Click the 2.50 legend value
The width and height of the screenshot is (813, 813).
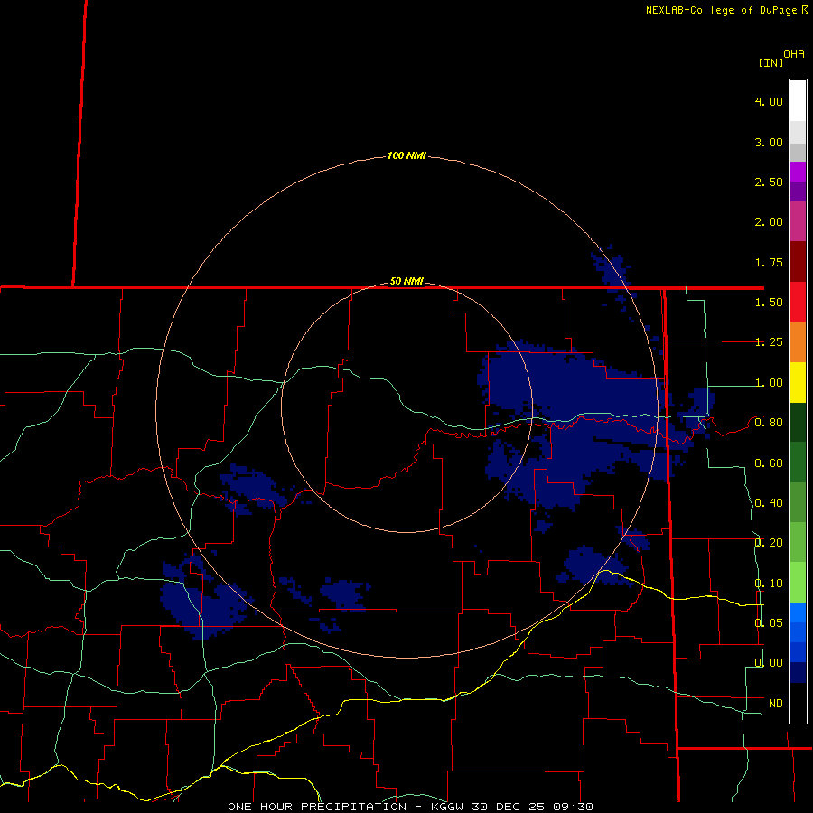769,182
